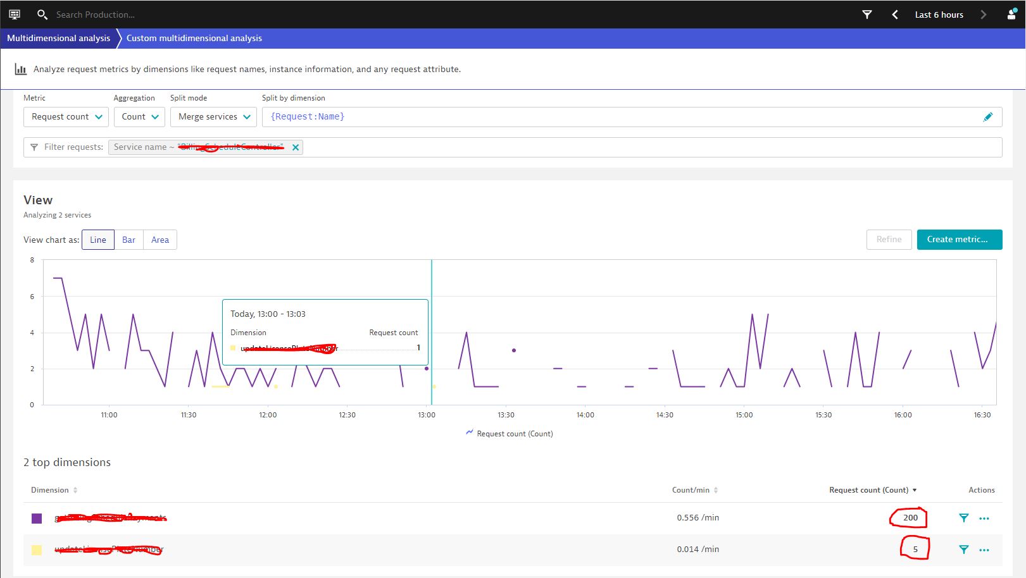Filter by the 200-count dimension row
Screen dimensions: 1026x578
(x=963, y=518)
